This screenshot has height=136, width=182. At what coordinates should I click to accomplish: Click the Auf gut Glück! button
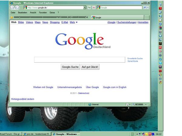pos(90,67)
